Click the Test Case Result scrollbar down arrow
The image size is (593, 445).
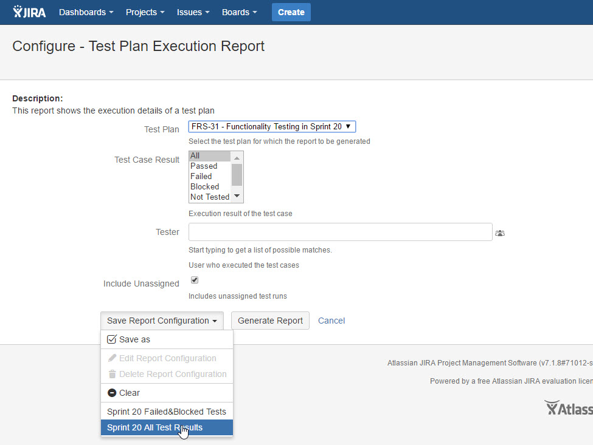[x=237, y=196]
